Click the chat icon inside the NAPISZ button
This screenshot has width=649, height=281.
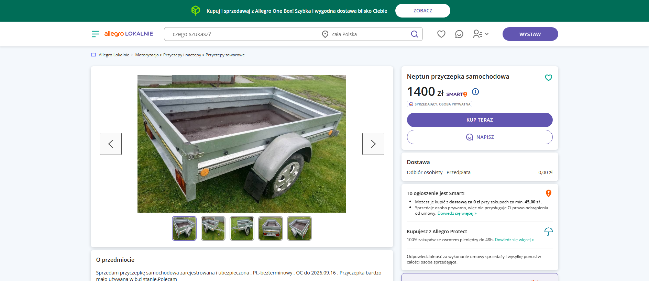[470, 137]
